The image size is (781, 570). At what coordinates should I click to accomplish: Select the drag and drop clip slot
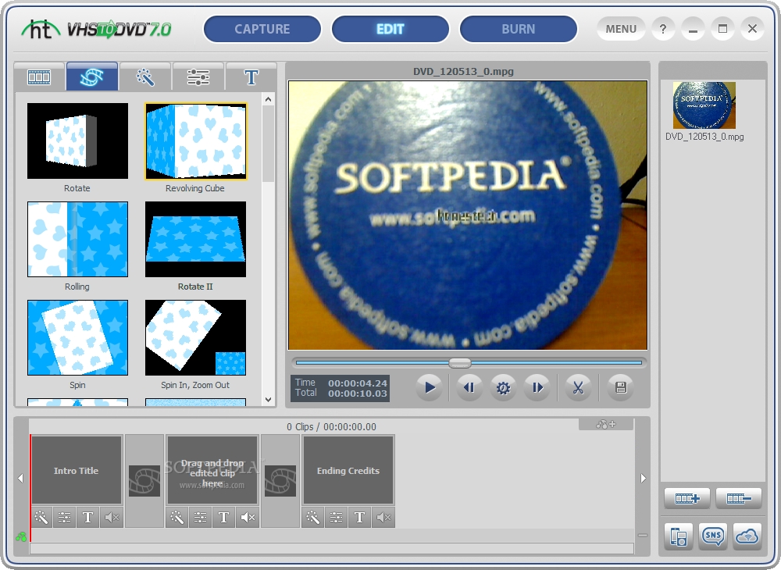pos(212,470)
